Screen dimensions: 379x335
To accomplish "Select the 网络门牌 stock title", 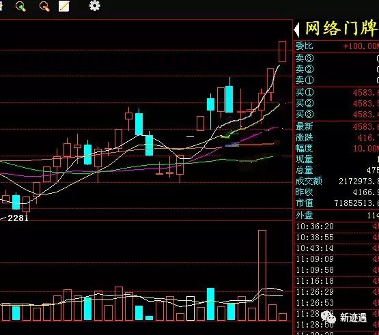I will 341,29.
